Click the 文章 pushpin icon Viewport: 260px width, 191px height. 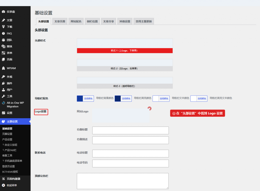[x=3, y=20]
